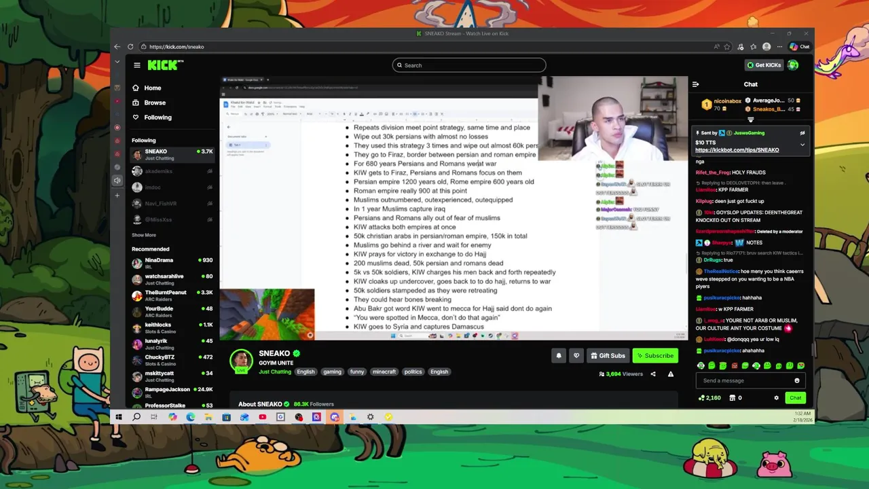Open the Kick user avatar menu
This screenshot has width=869, height=489.
[793, 65]
